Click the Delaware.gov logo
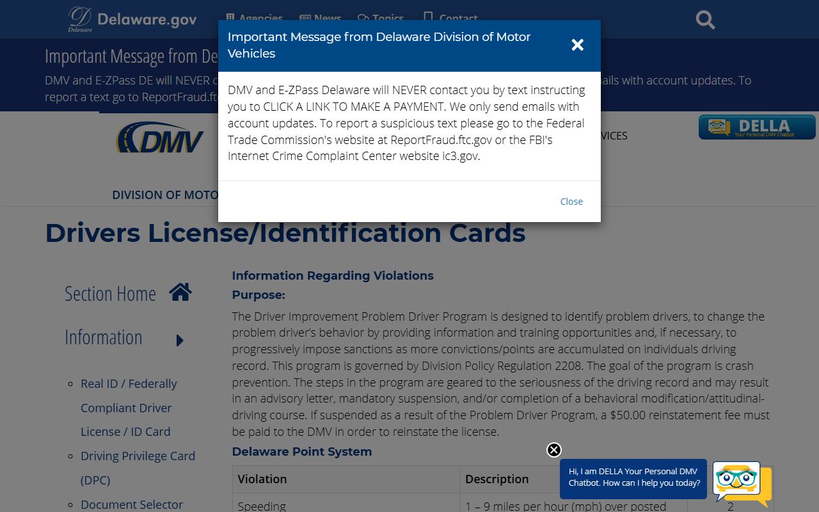Viewport: 819px width, 512px height. click(x=132, y=19)
